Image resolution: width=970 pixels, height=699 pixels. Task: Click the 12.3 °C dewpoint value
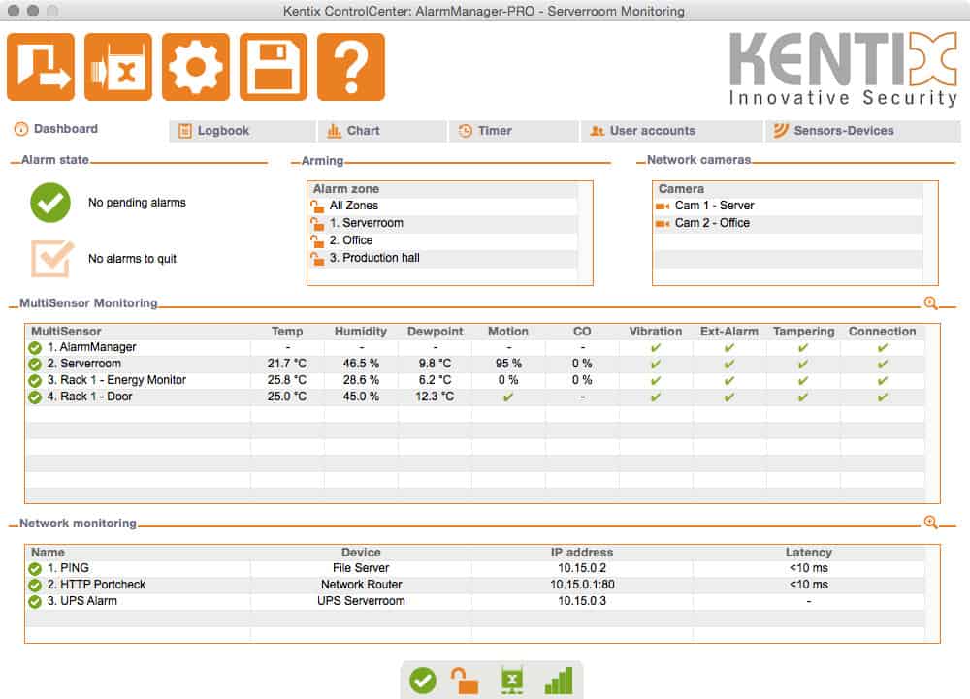435,397
